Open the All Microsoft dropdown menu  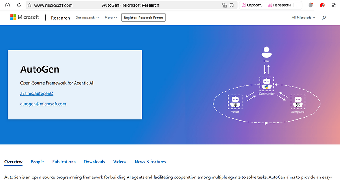[x=303, y=18]
